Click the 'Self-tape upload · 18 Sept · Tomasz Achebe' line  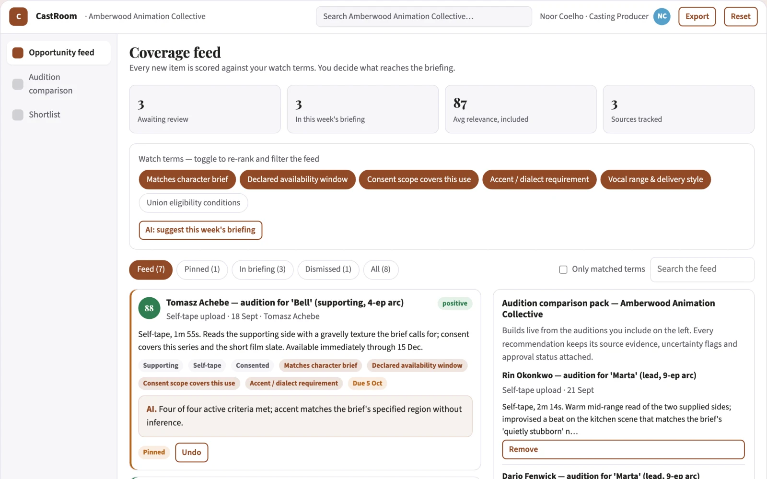(243, 316)
